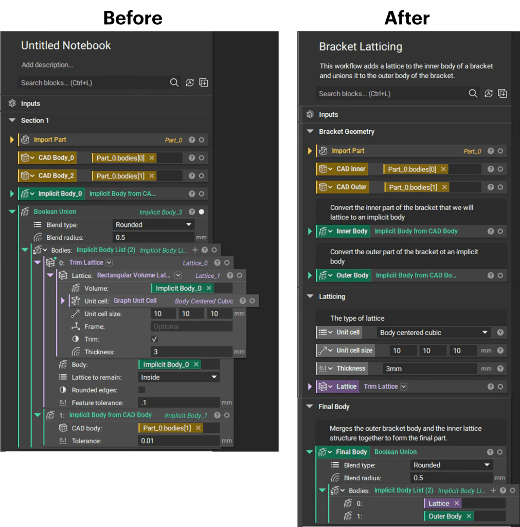Expand Graph Unit Cell row
The image size is (520, 527).
point(62,301)
